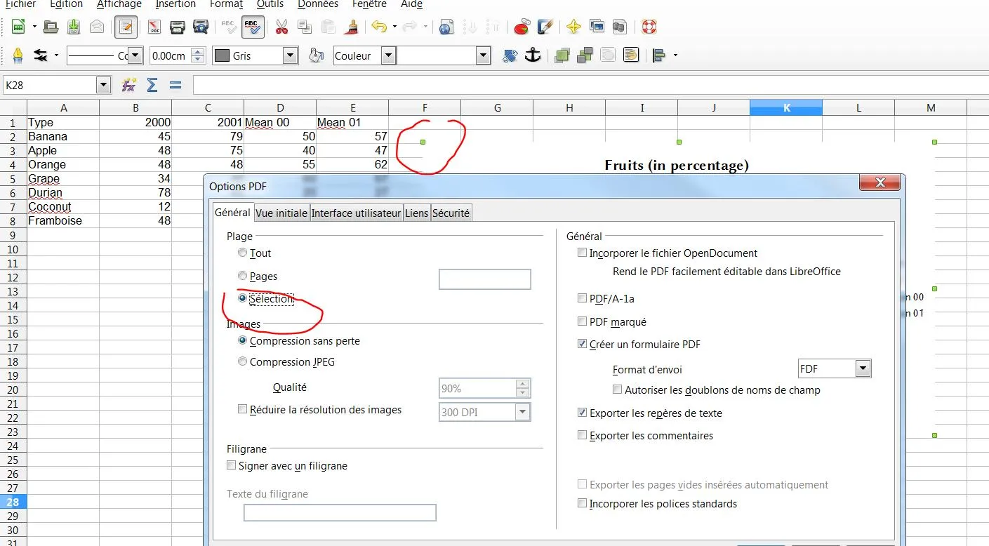Toggle automatic spell checking icon

[253, 27]
